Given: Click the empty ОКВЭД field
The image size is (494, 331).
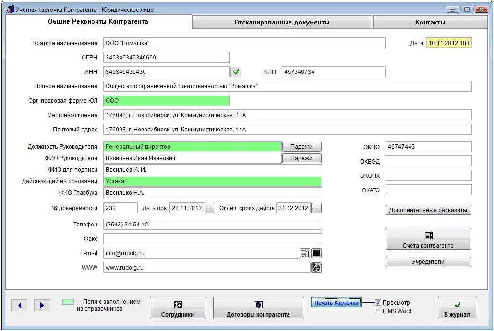Looking at the screenshot, I should 428,161.
